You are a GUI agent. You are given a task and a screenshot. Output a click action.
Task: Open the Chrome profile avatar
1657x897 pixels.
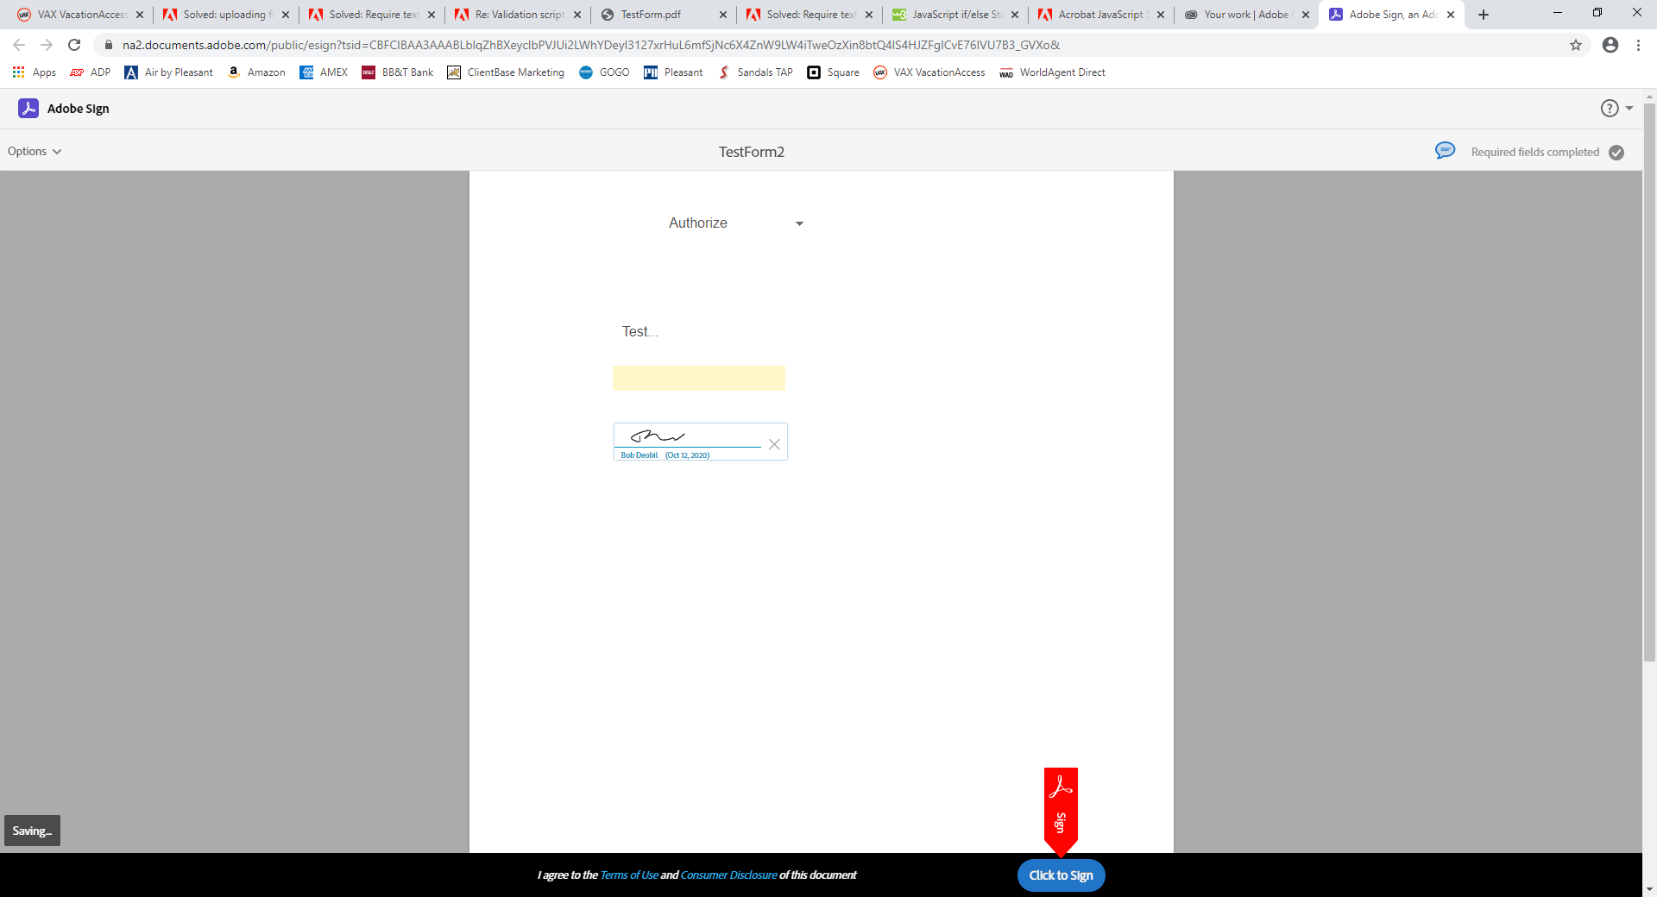pos(1609,45)
